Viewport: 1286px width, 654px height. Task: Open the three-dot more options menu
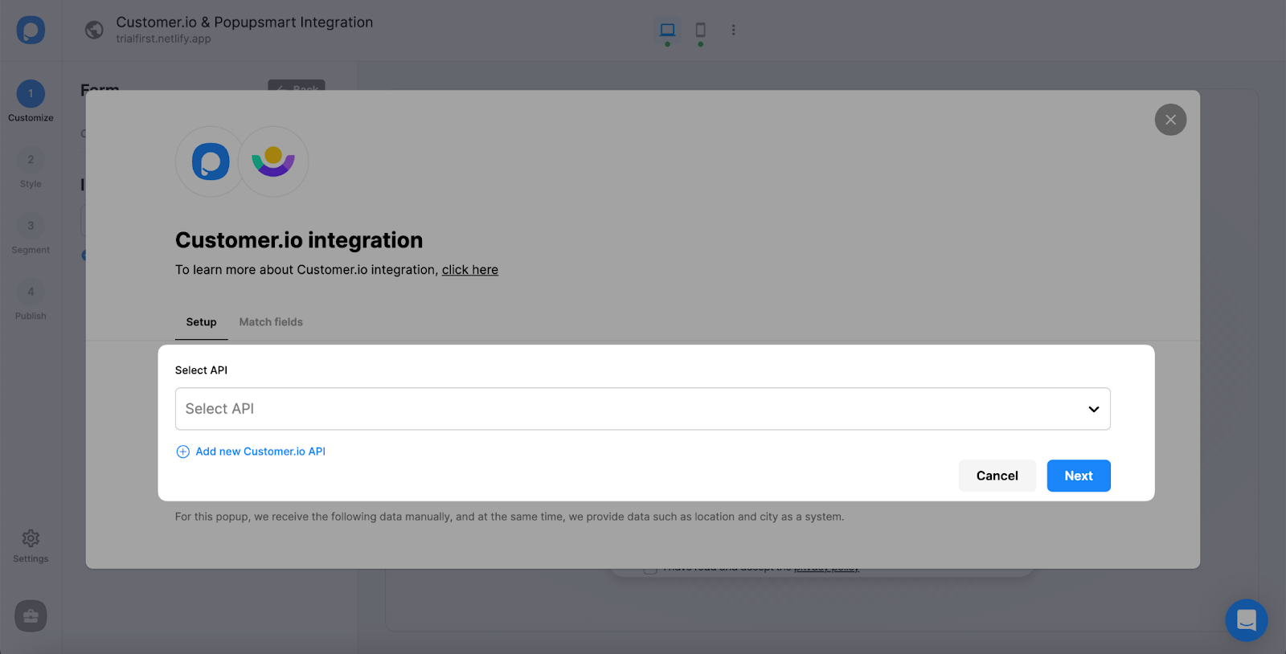pyautogui.click(x=733, y=30)
